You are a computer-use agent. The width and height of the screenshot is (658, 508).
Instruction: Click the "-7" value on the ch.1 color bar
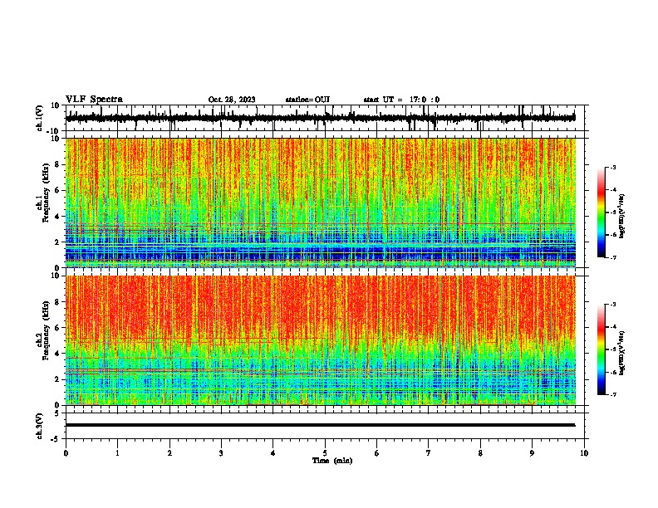tap(613, 257)
